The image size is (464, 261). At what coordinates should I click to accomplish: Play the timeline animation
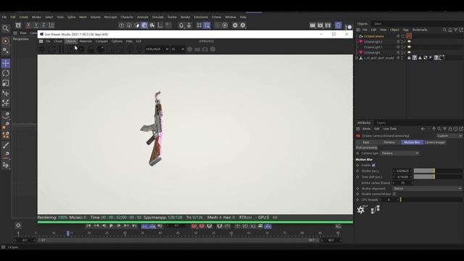111,225
